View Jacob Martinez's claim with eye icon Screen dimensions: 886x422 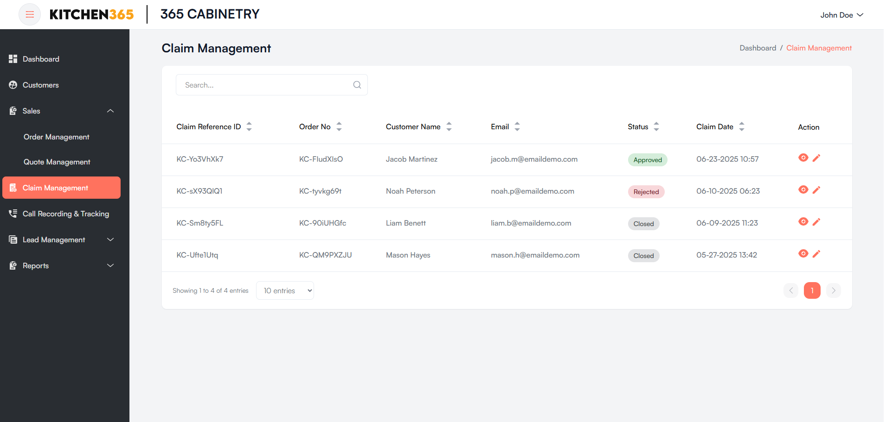point(803,158)
